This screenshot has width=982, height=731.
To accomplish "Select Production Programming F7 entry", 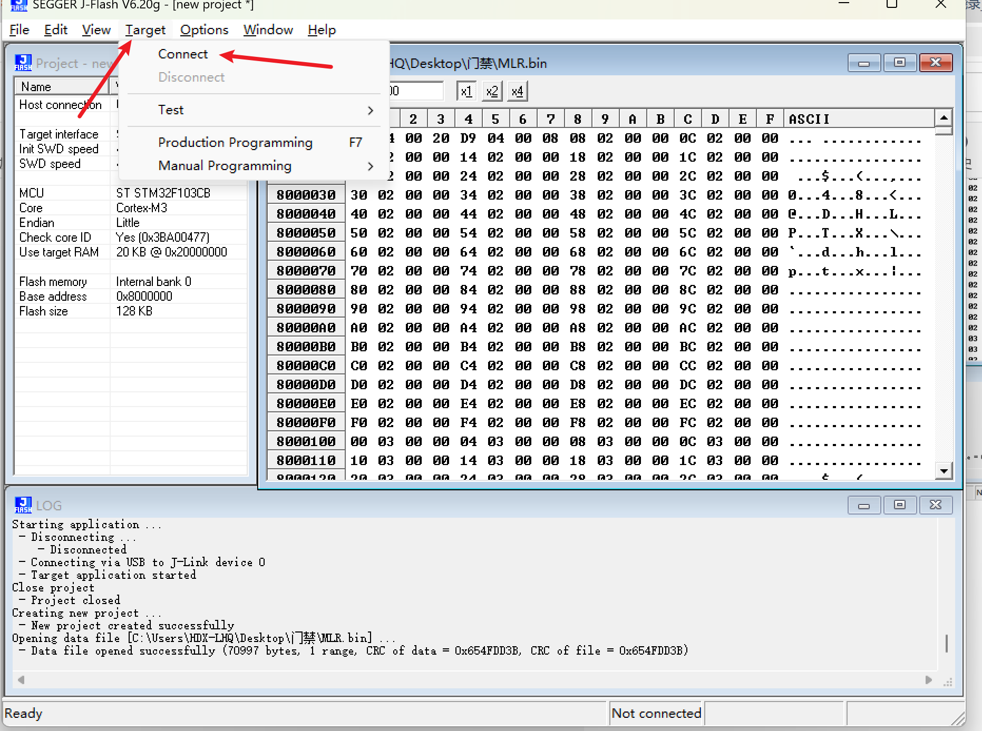I will click(253, 143).
